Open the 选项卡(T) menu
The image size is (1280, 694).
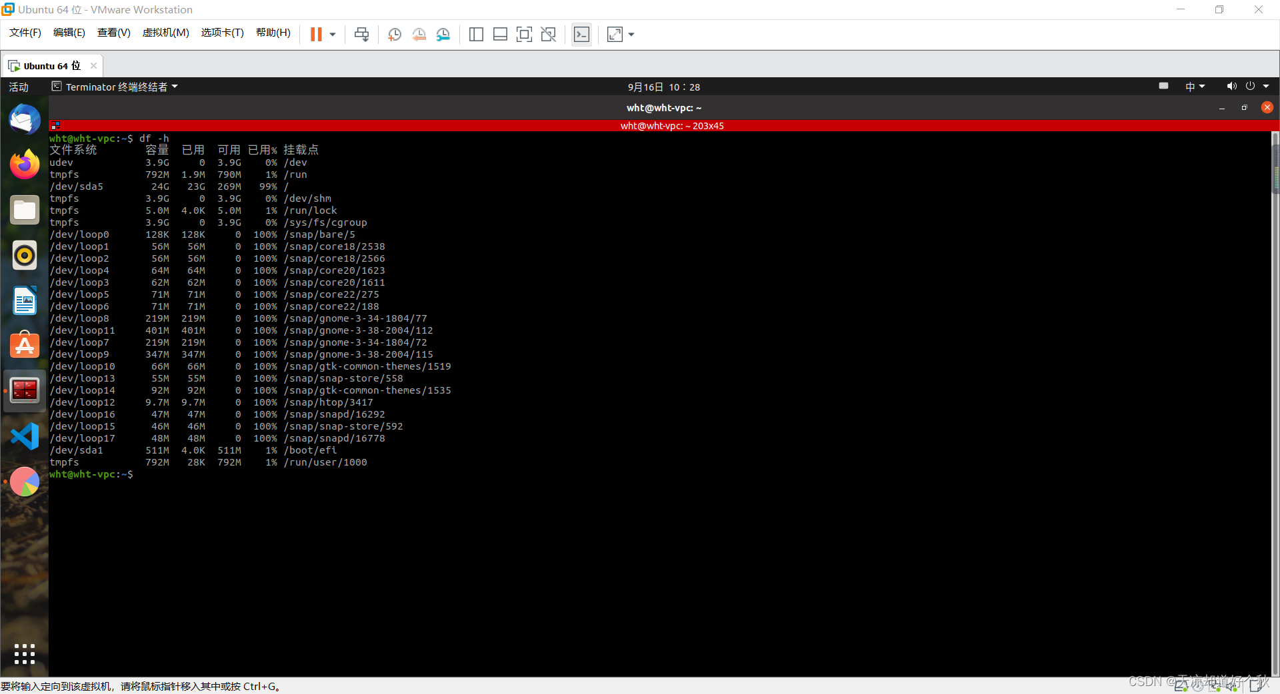point(223,33)
